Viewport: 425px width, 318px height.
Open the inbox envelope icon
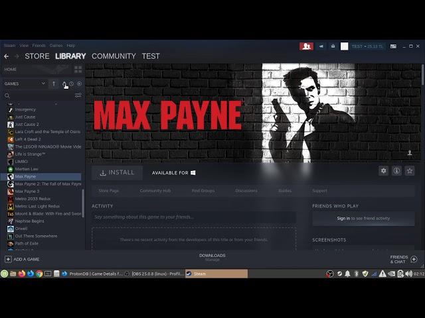tap(333, 46)
